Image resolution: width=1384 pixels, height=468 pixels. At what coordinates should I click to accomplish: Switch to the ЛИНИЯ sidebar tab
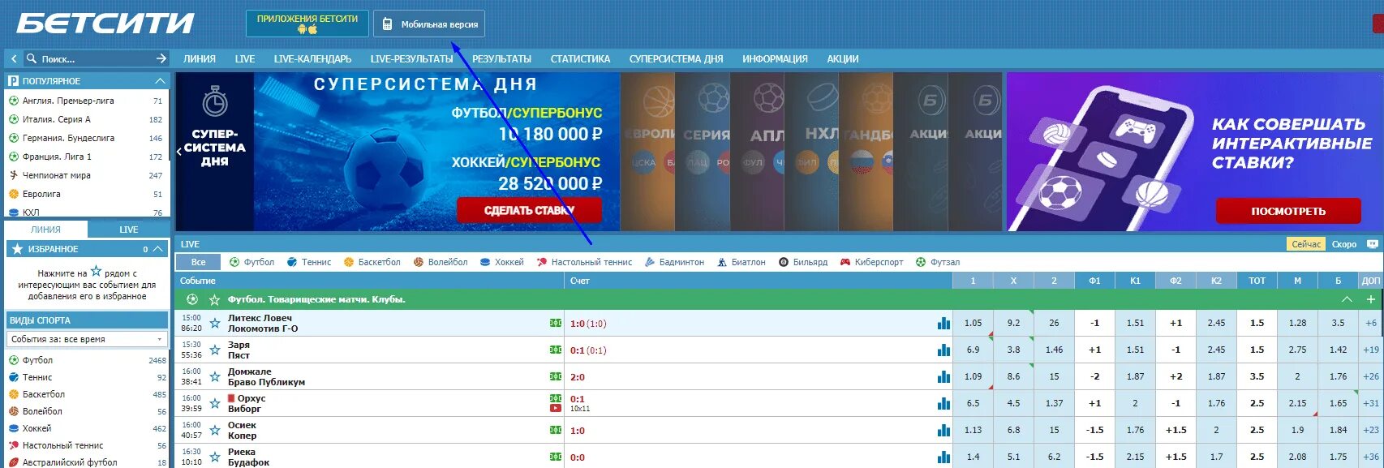pos(45,230)
